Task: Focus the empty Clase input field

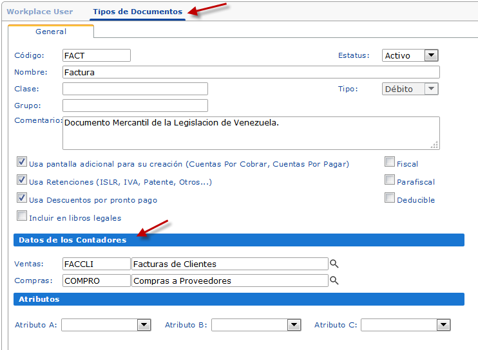Action: 135,89
